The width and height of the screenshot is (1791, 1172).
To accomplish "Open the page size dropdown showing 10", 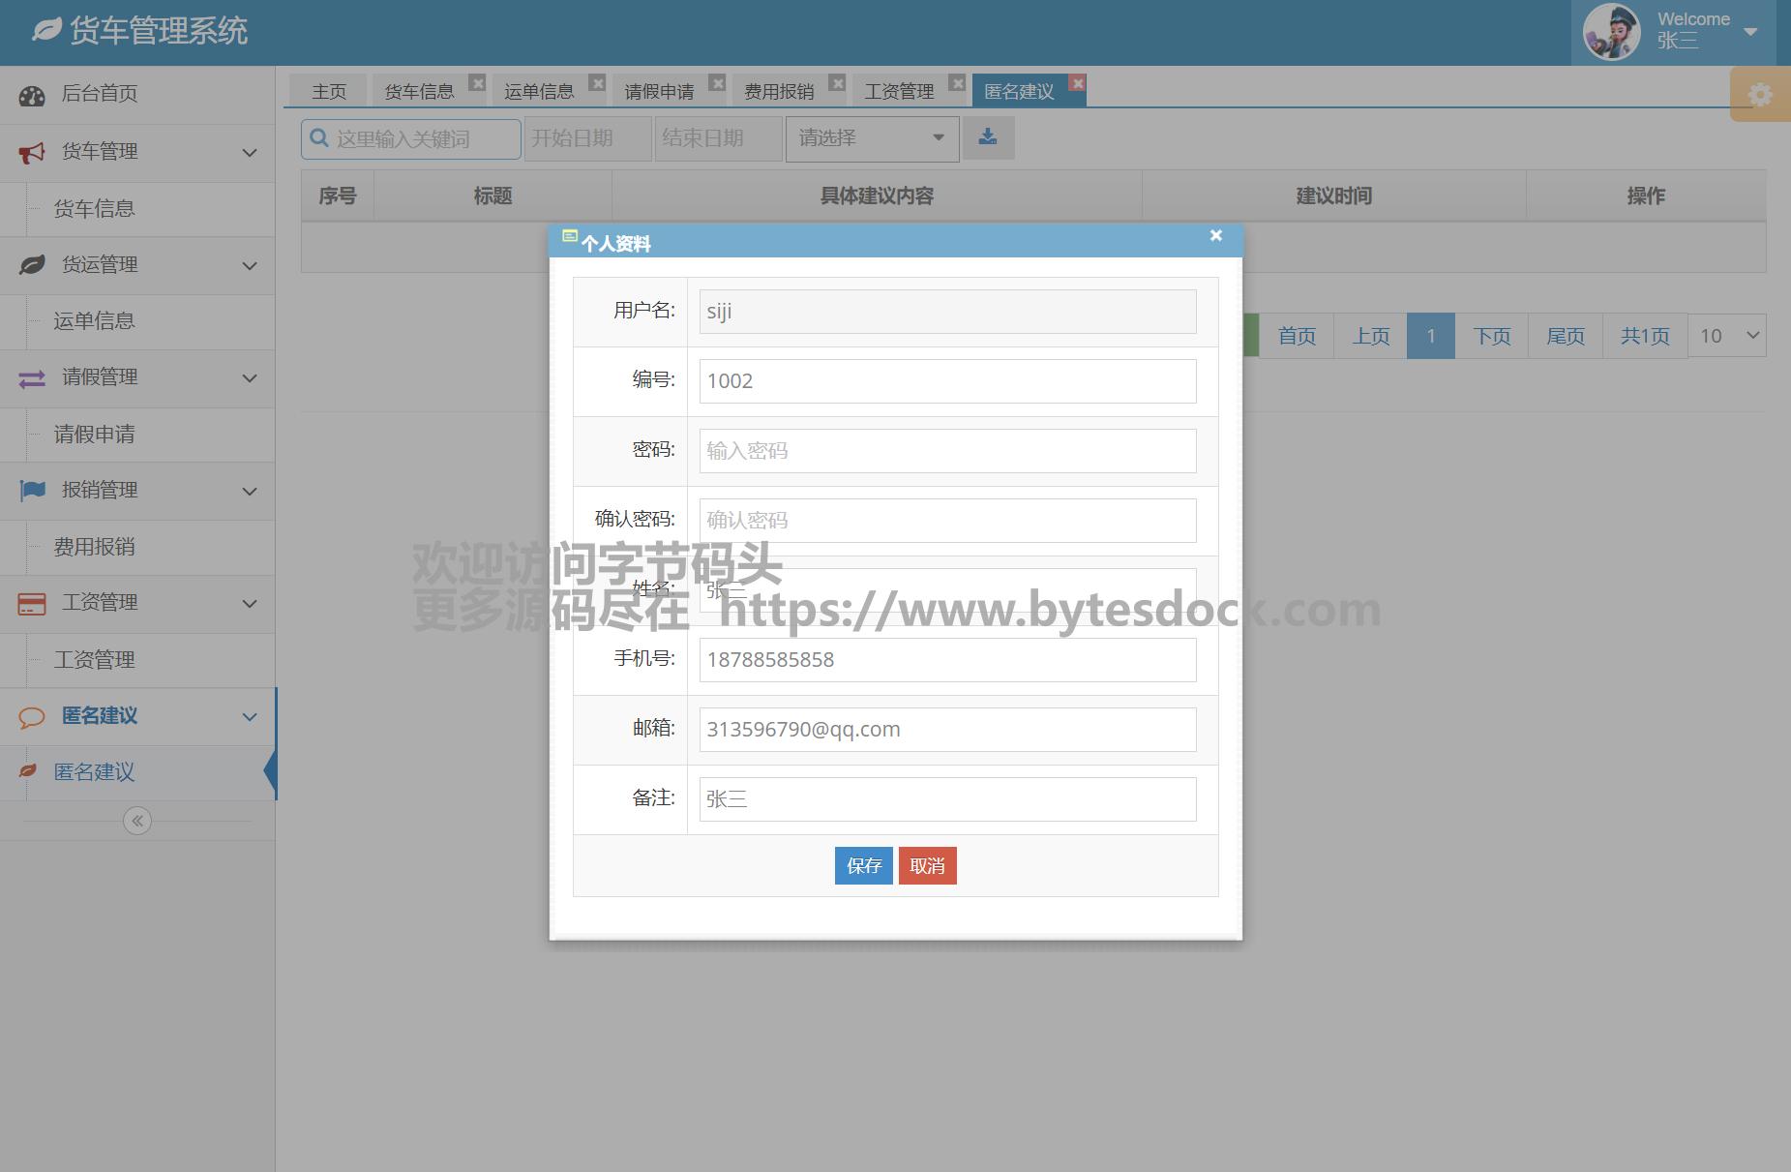I will [x=1727, y=336].
